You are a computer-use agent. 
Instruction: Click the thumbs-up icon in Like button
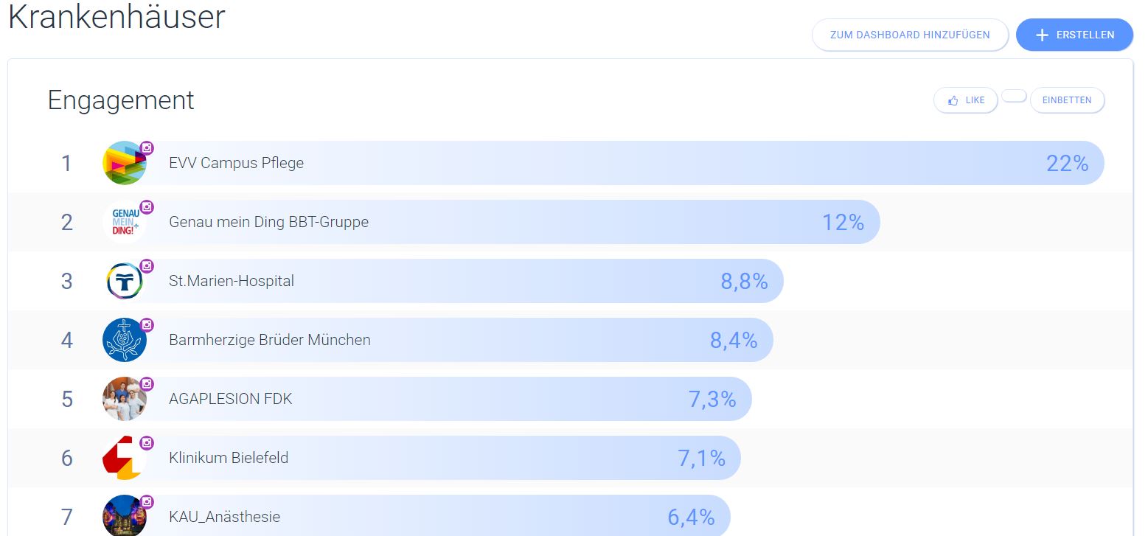pyautogui.click(x=953, y=100)
